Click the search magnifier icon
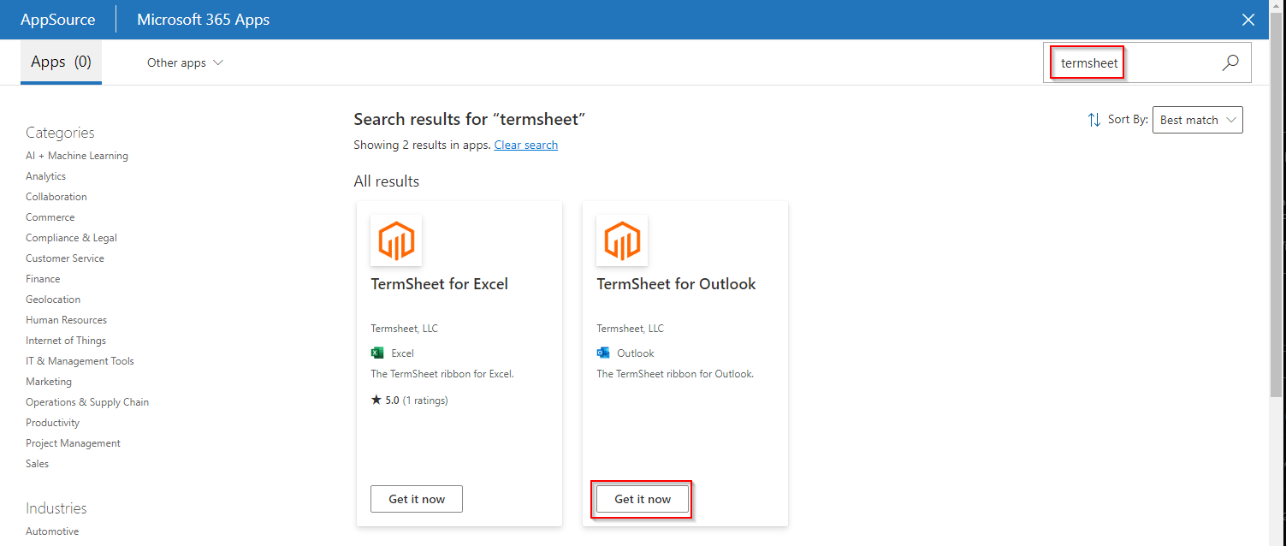Screen dimensions: 1286x546 click(1230, 62)
